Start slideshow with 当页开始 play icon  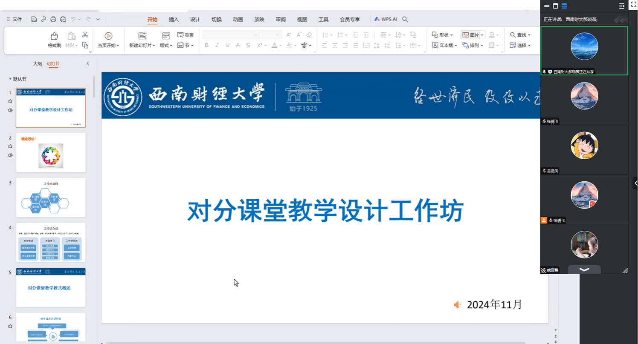[x=108, y=36]
